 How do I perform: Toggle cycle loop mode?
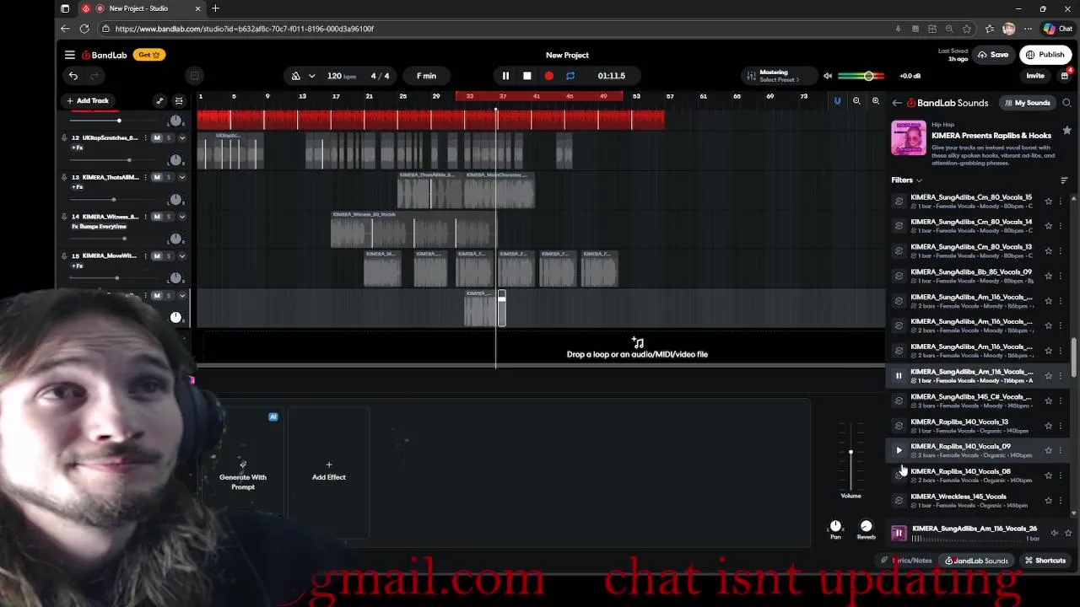tap(570, 76)
